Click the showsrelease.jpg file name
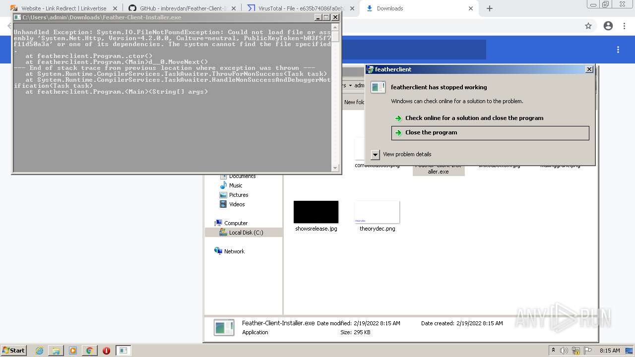The height and width of the screenshot is (357, 635). click(316, 229)
